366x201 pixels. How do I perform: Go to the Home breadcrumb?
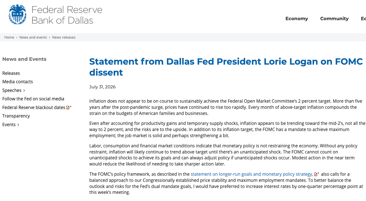pos(9,37)
